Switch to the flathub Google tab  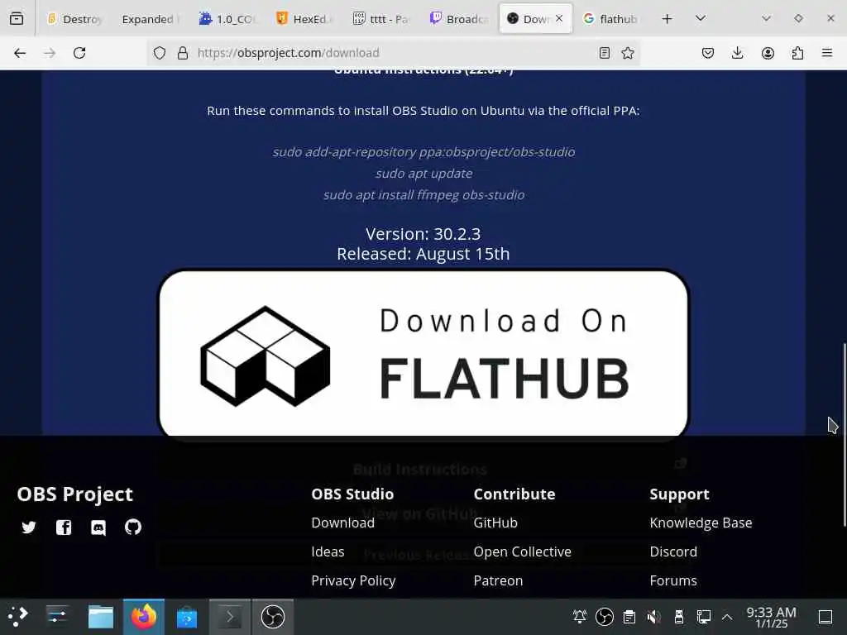pos(610,19)
